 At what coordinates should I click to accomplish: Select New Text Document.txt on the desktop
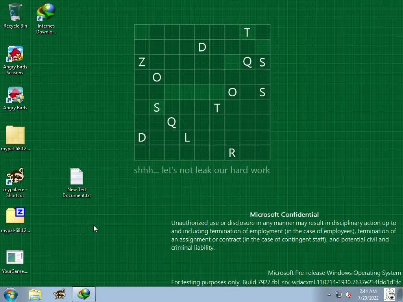tap(77, 183)
